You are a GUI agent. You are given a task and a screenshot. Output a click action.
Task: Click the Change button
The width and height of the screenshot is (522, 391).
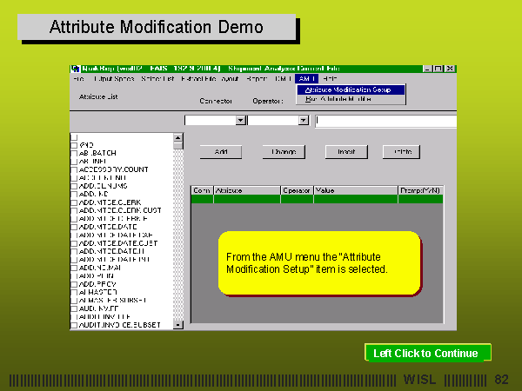tap(284, 151)
